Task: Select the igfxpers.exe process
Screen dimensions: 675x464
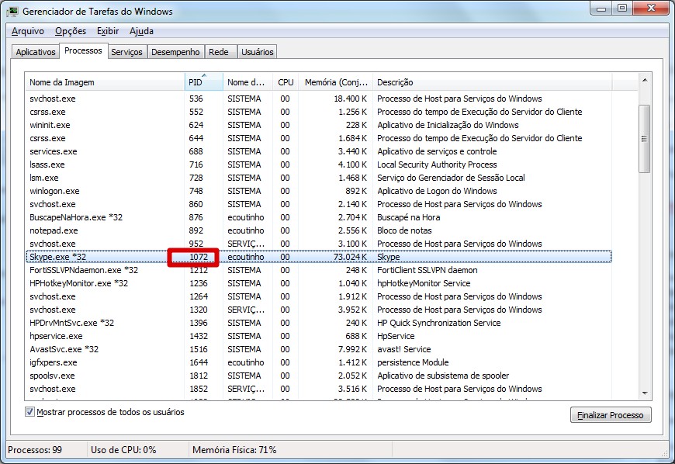Action: point(319,362)
